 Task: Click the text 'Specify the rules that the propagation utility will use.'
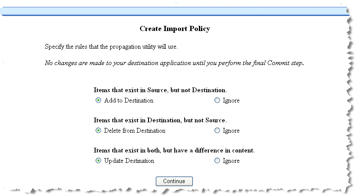click(x=111, y=47)
